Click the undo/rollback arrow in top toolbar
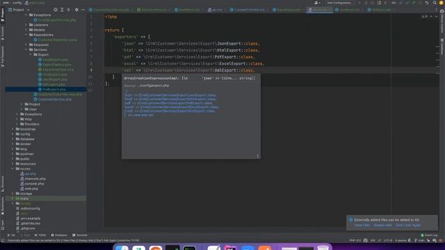Screen dimensions: 445x250 point(427,3)
